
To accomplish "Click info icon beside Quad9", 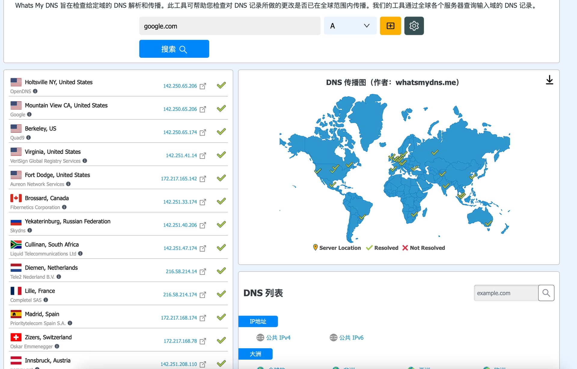I will (x=29, y=137).
